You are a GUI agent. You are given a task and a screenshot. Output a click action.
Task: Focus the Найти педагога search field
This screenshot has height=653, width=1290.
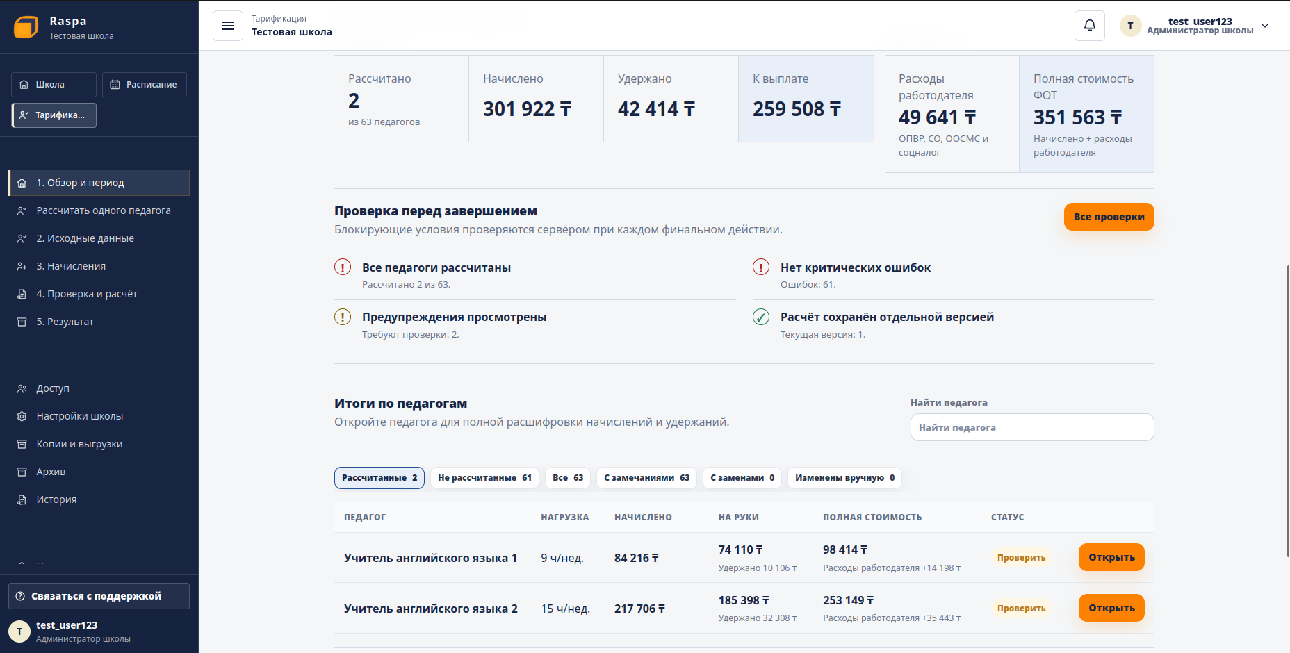point(1032,427)
